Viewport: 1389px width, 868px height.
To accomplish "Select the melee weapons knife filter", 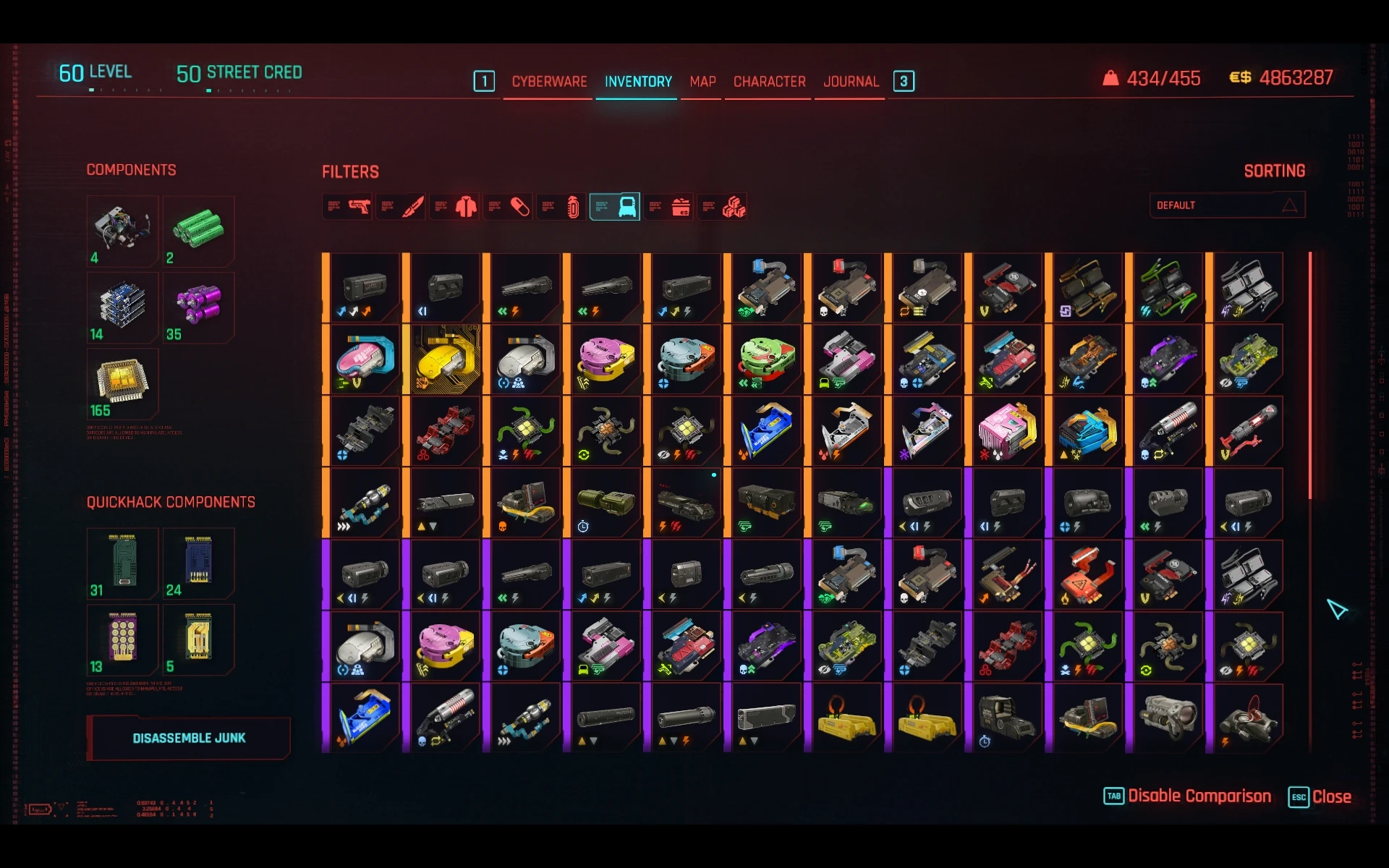I will point(402,208).
